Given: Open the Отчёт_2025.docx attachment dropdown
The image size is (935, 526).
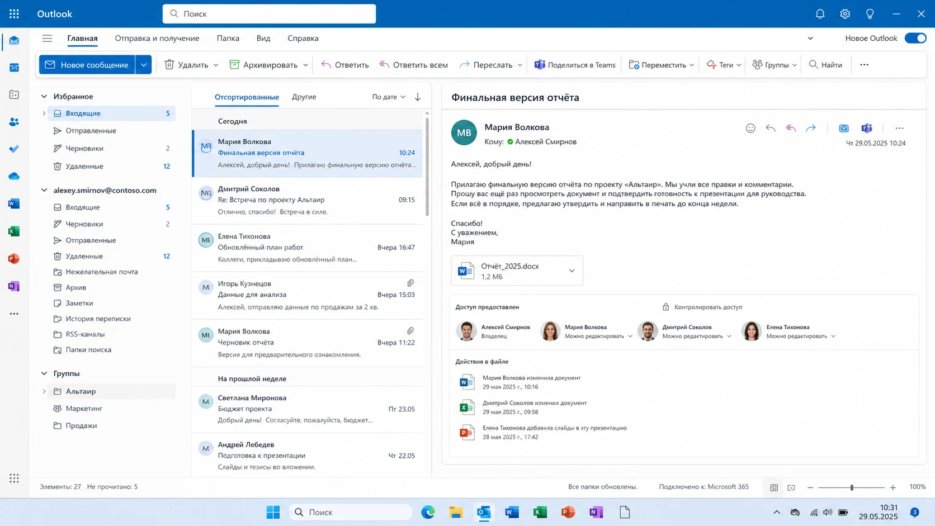Looking at the screenshot, I should pyautogui.click(x=572, y=271).
